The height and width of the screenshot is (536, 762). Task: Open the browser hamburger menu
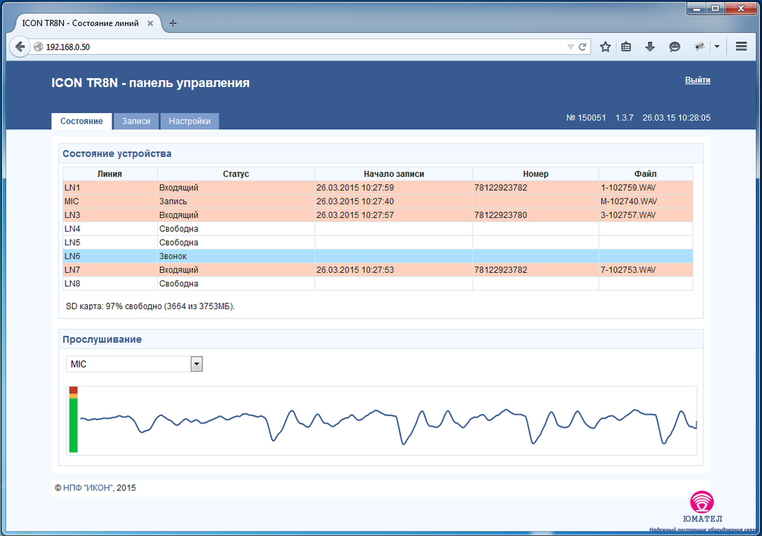click(x=741, y=47)
